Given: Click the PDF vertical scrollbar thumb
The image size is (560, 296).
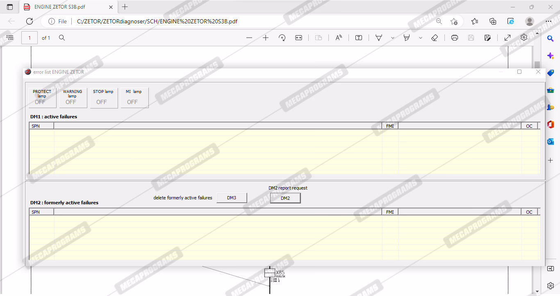Looking at the screenshot, I should coord(537,66).
